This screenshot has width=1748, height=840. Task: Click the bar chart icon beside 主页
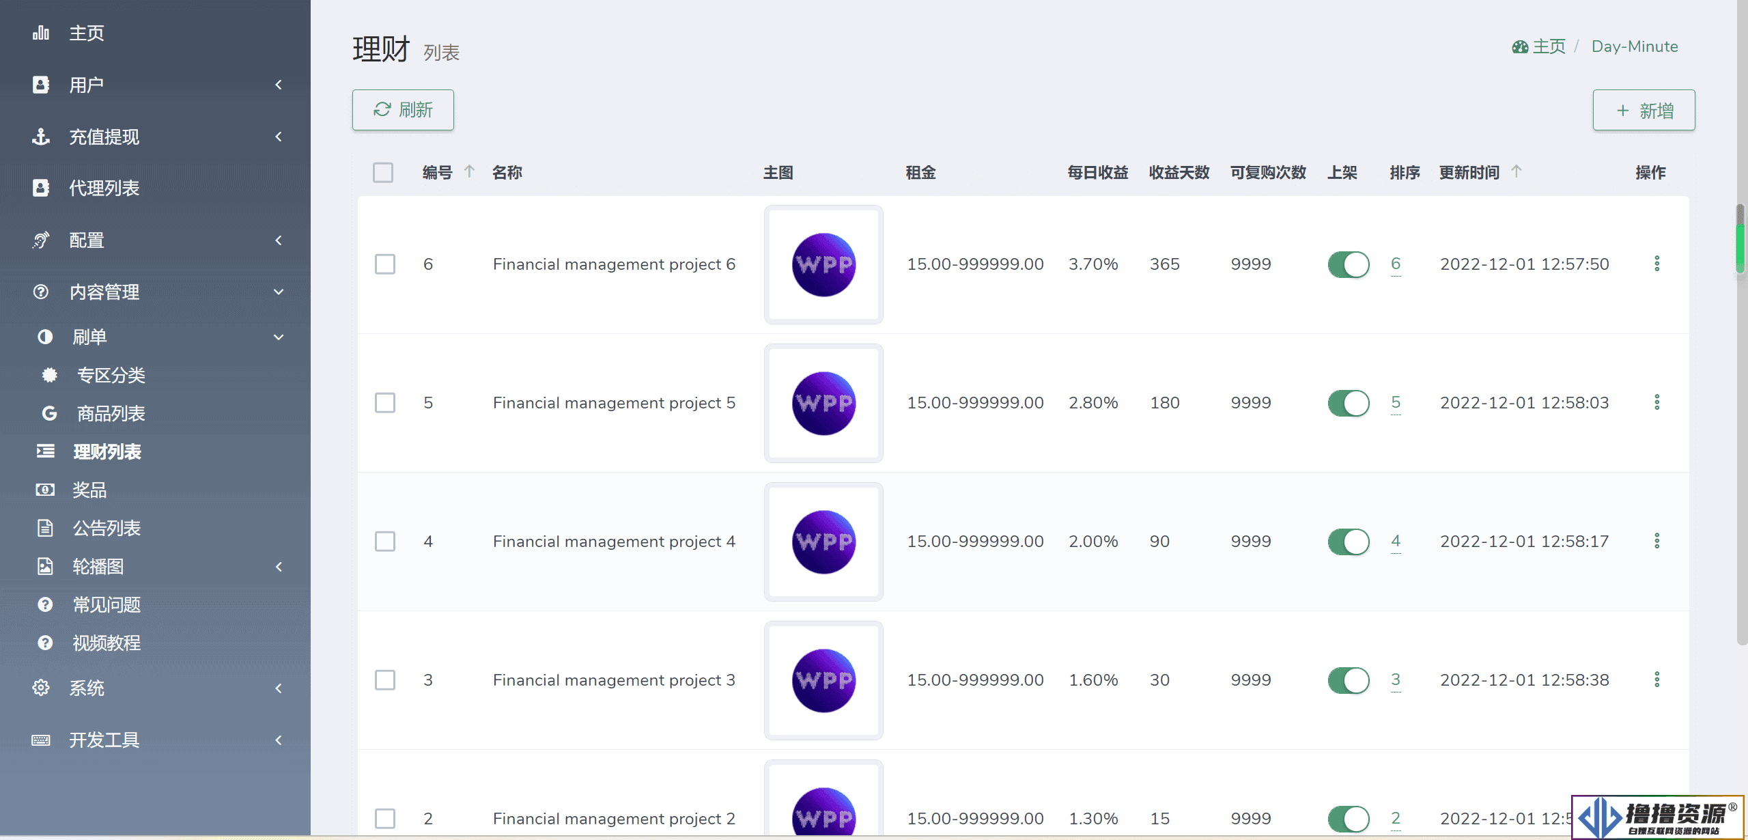tap(41, 33)
